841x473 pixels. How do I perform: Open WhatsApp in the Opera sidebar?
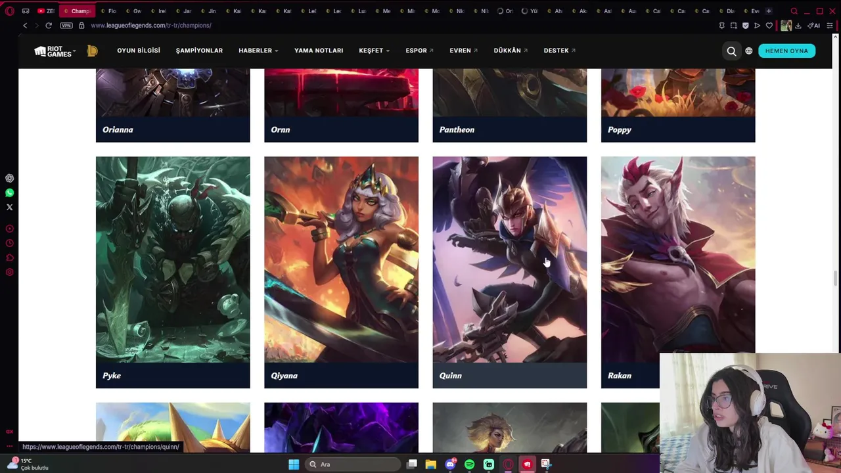9,192
